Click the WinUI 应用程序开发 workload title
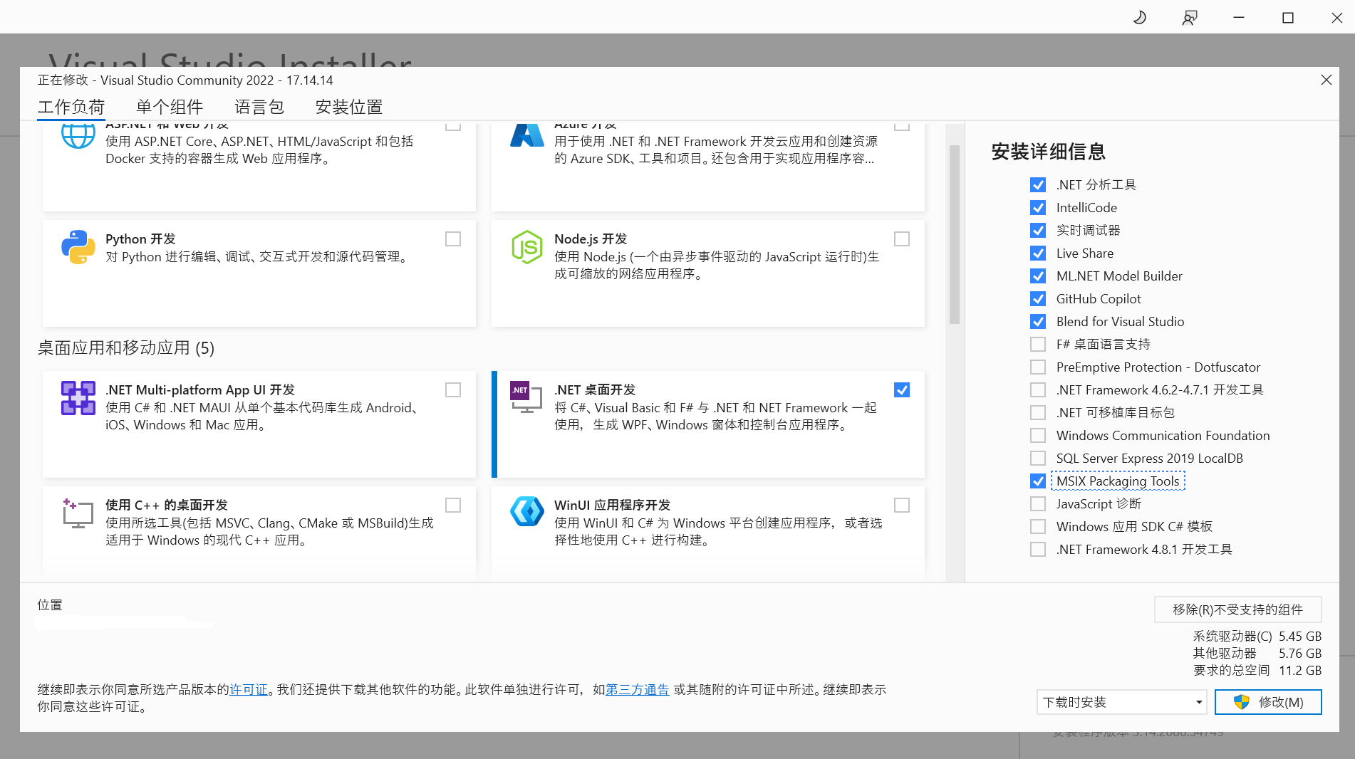The width and height of the screenshot is (1355, 759). (x=613, y=506)
